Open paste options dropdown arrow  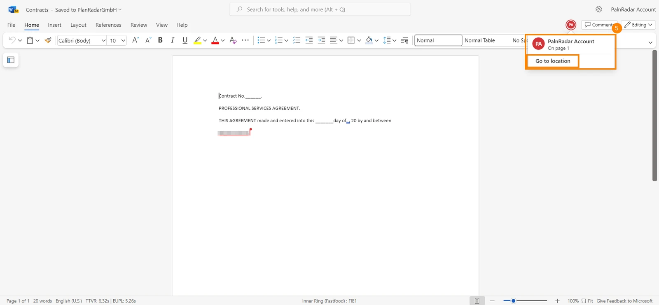(37, 40)
